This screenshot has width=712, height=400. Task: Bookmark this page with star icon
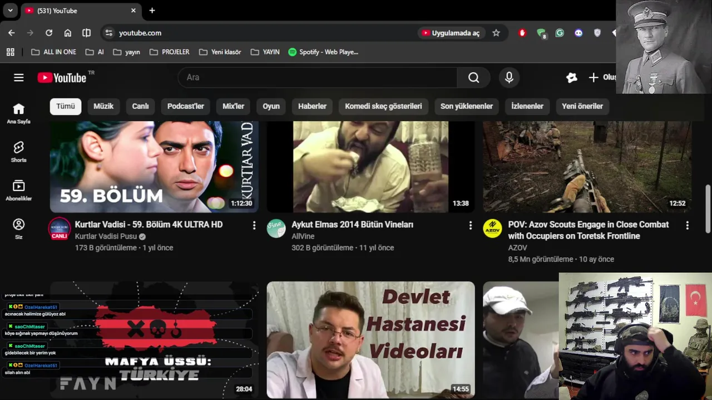(496, 33)
